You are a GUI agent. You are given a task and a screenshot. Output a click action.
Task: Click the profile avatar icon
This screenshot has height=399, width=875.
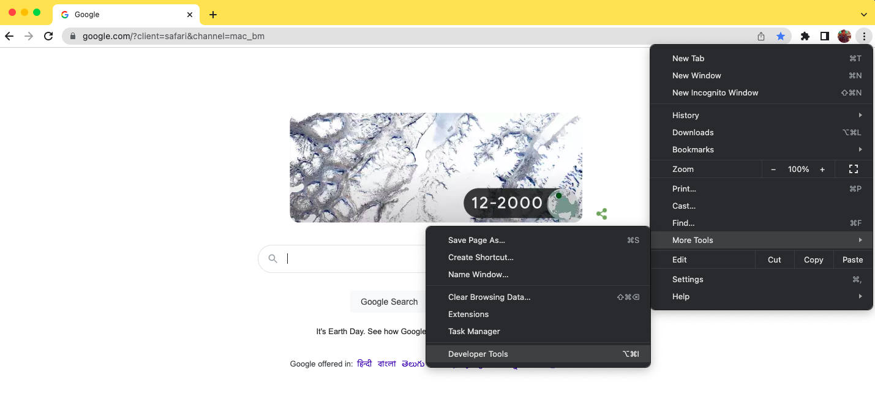pos(844,36)
